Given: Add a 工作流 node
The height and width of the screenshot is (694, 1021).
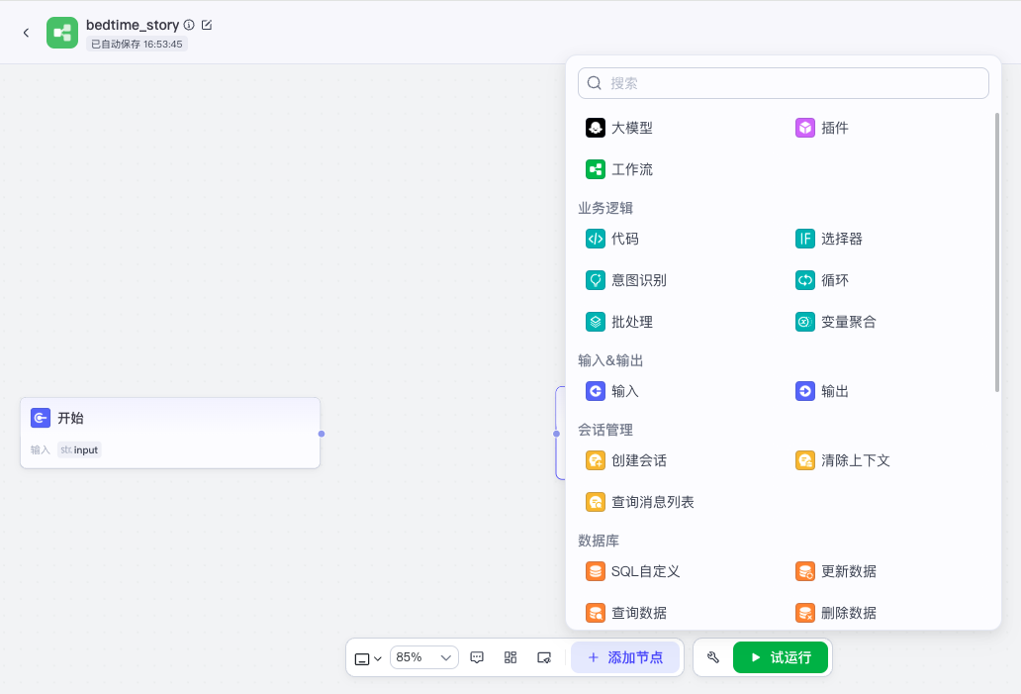Looking at the screenshot, I should (618, 169).
